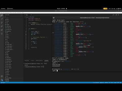Open the Help menu
The image size is (122, 91).
(x=23, y=13)
